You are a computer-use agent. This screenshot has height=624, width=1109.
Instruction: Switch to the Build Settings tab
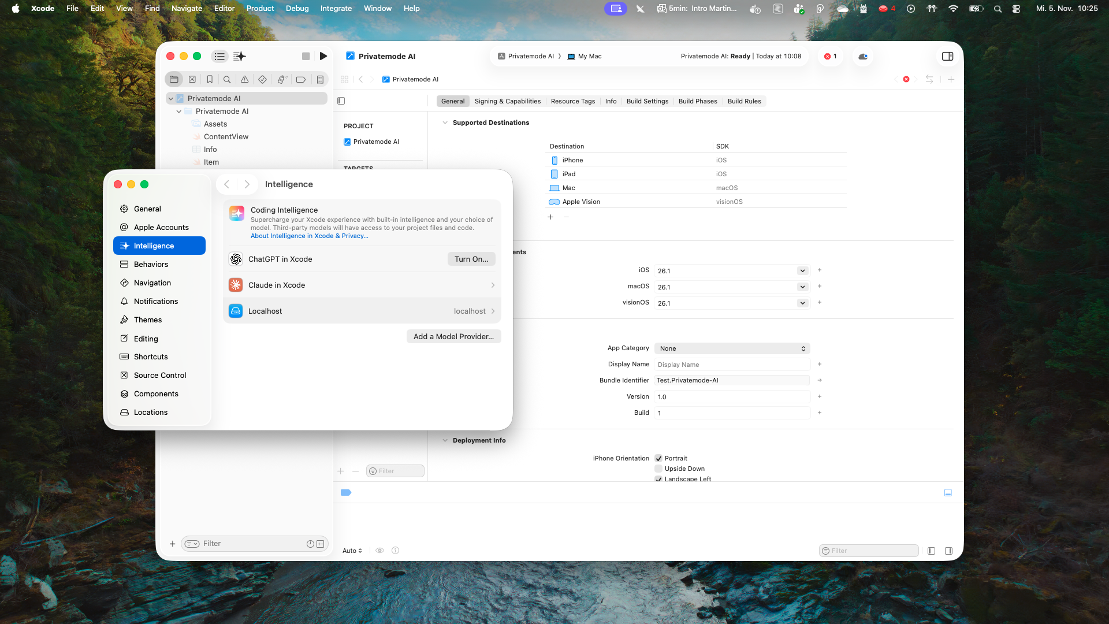coord(647,101)
